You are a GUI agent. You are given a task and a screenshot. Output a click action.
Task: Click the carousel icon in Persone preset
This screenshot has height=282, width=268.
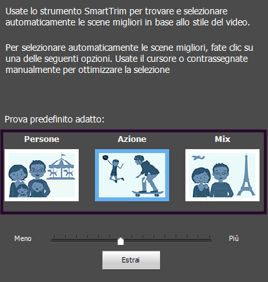(61, 167)
